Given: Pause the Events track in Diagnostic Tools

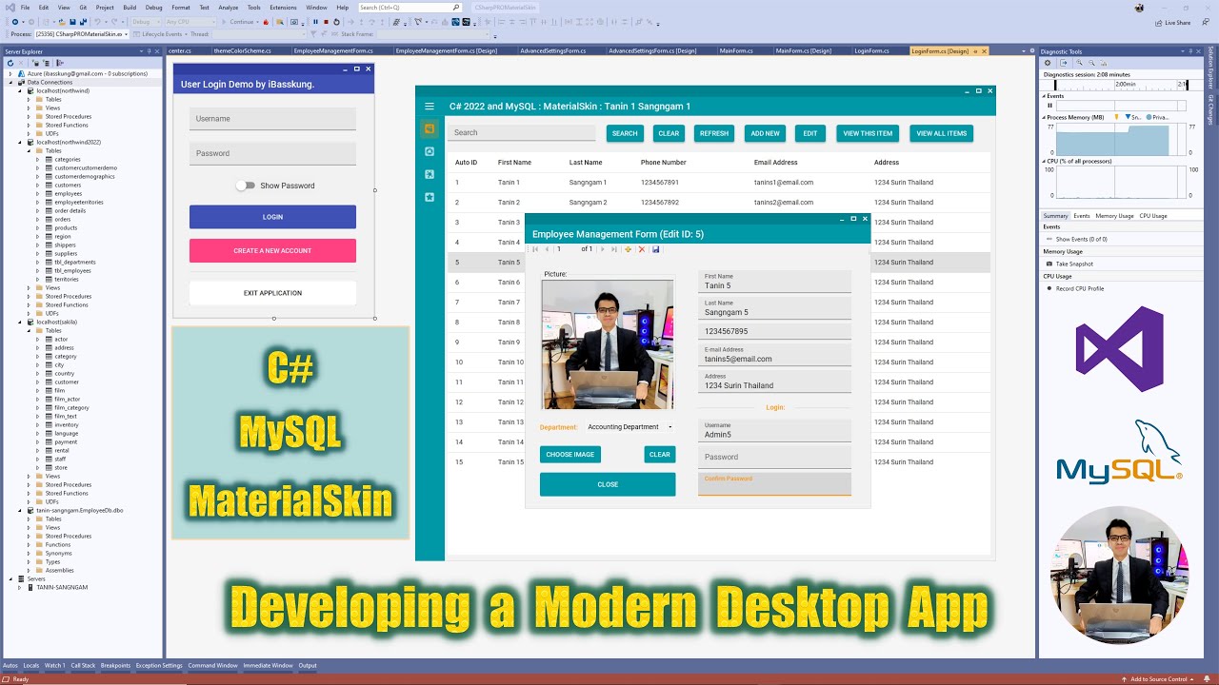Looking at the screenshot, I should [1050, 106].
